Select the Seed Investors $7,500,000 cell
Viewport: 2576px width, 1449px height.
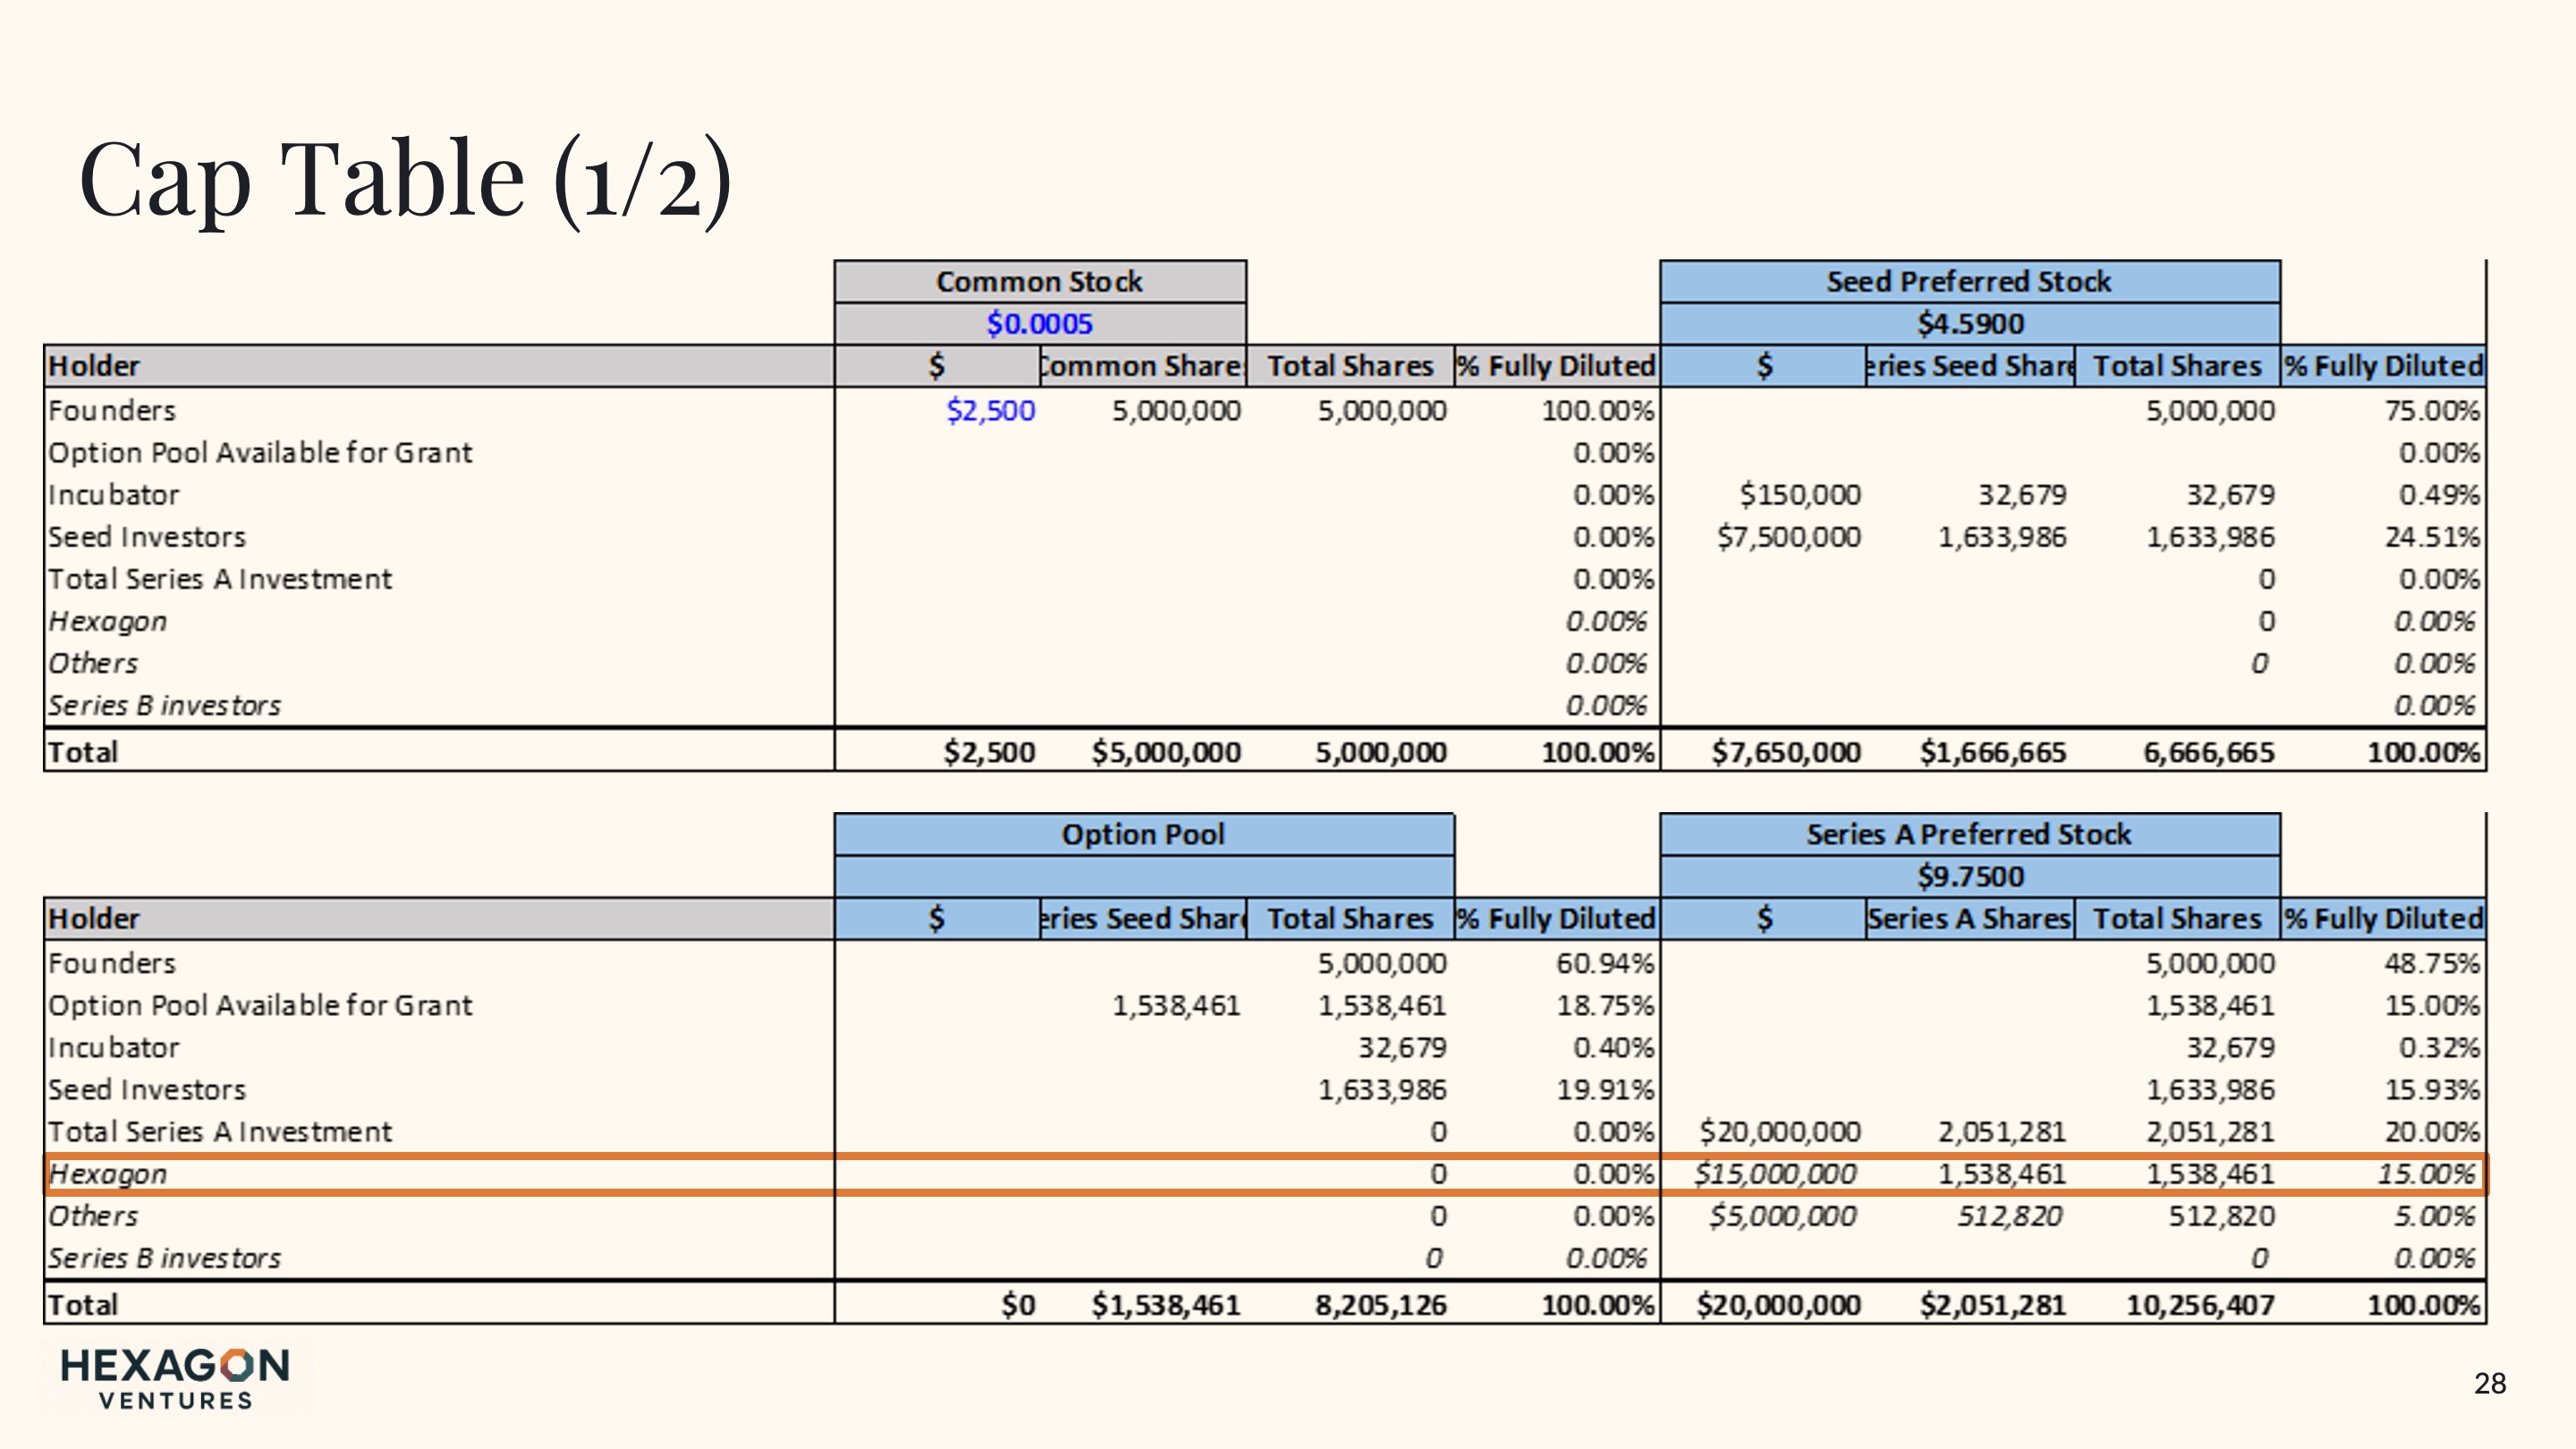(1788, 538)
